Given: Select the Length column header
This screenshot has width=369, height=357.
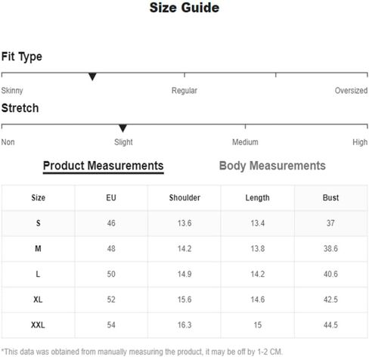Looking at the screenshot, I should click(258, 198).
